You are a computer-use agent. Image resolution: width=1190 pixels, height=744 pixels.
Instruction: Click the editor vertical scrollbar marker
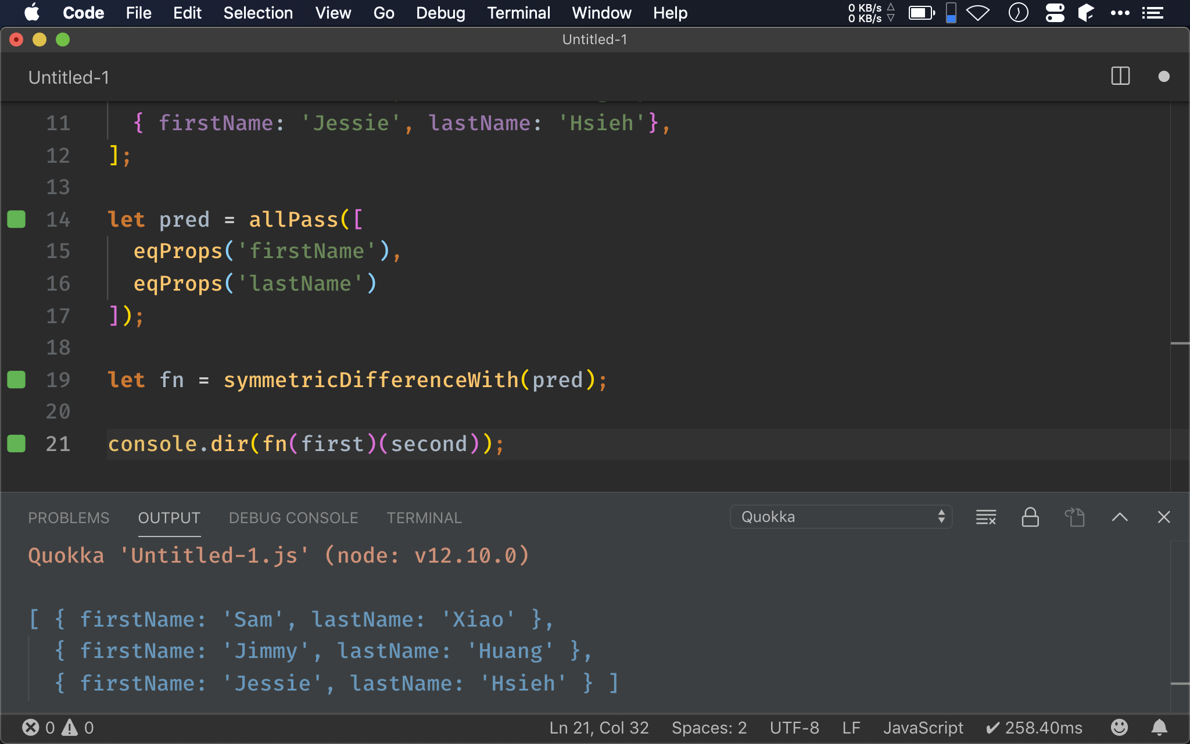[x=1180, y=344]
